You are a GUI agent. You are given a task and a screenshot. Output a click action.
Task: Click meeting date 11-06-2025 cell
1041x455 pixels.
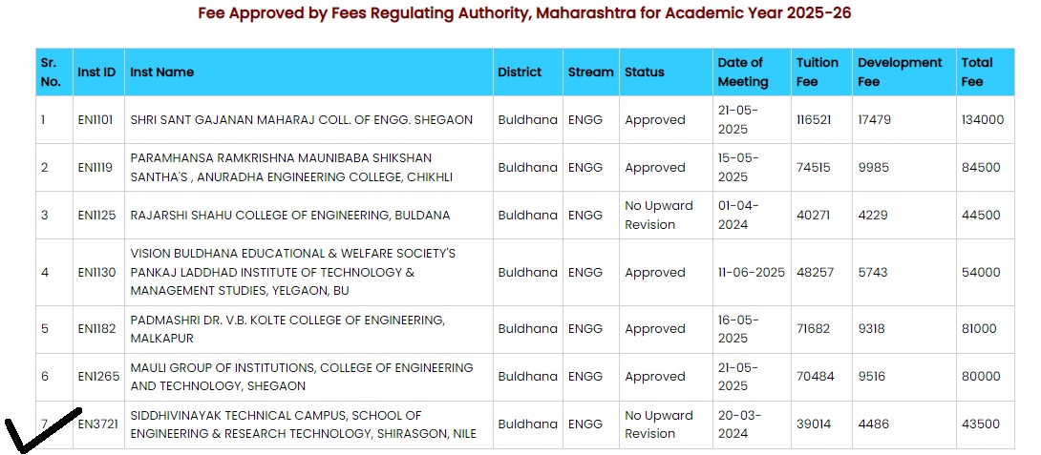click(751, 272)
